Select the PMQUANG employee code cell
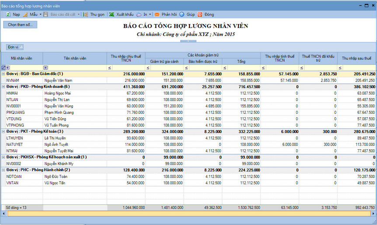This screenshot has height=225, width=377. click(24, 112)
